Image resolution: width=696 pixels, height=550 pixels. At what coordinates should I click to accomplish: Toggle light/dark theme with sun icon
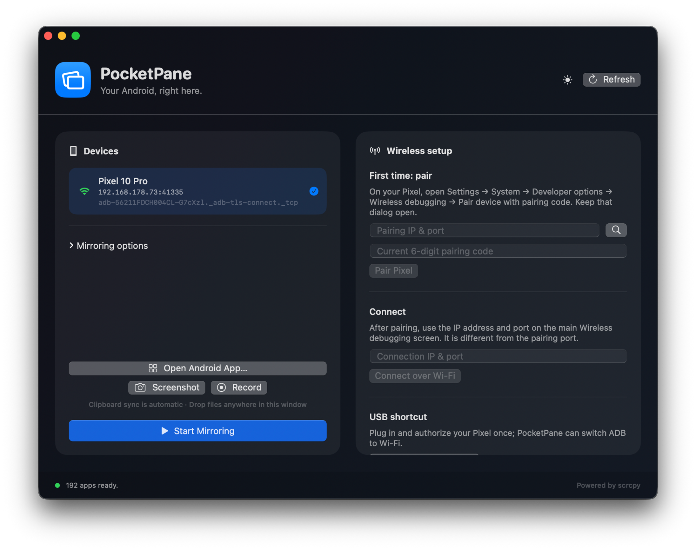pos(567,80)
